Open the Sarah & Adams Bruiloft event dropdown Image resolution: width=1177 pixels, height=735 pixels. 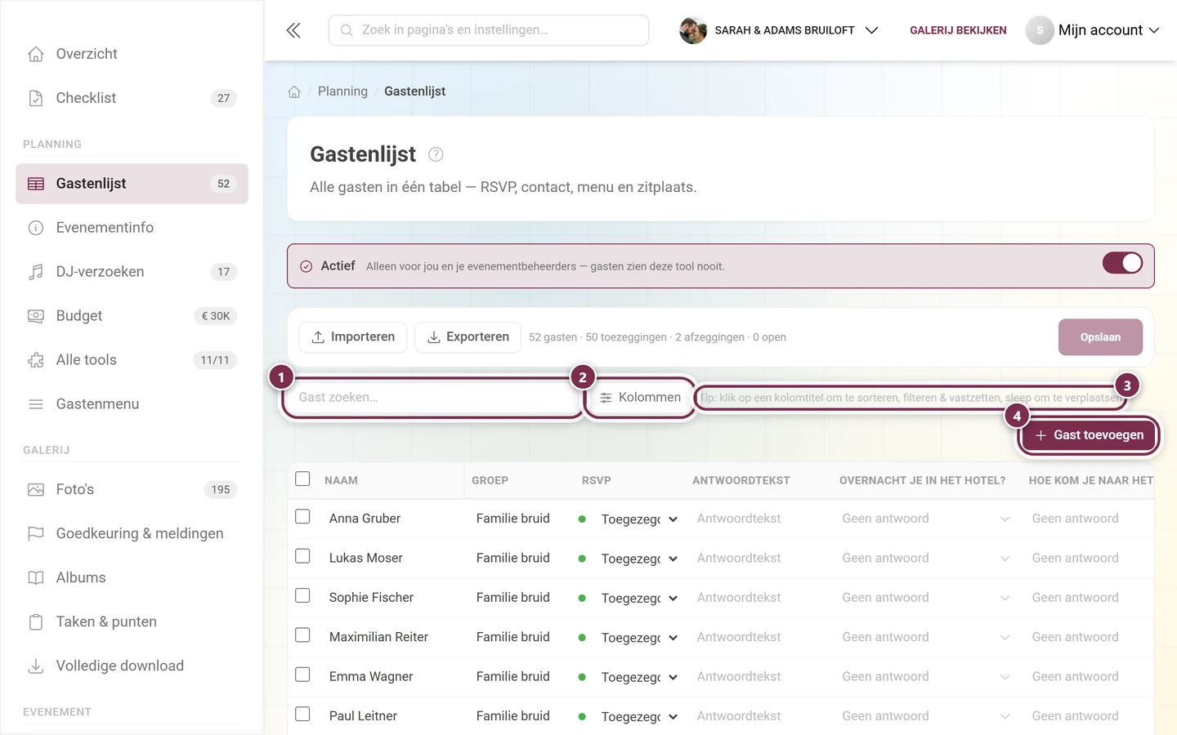coord(779,30)
